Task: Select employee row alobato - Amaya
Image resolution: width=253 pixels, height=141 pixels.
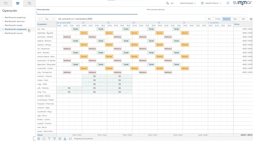Action: (x=47, y=45)
